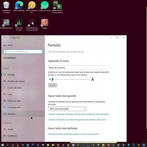Screen dimensions: 147x147
Task: Open the taskbar search magnifier
Action: (x=7, y=145)
